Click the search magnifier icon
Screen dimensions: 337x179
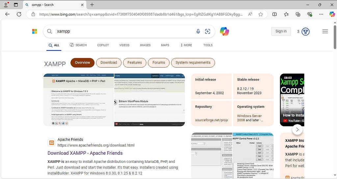(49, 31)
